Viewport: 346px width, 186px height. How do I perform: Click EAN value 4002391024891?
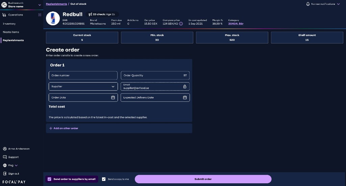click(x=73, y=24)
